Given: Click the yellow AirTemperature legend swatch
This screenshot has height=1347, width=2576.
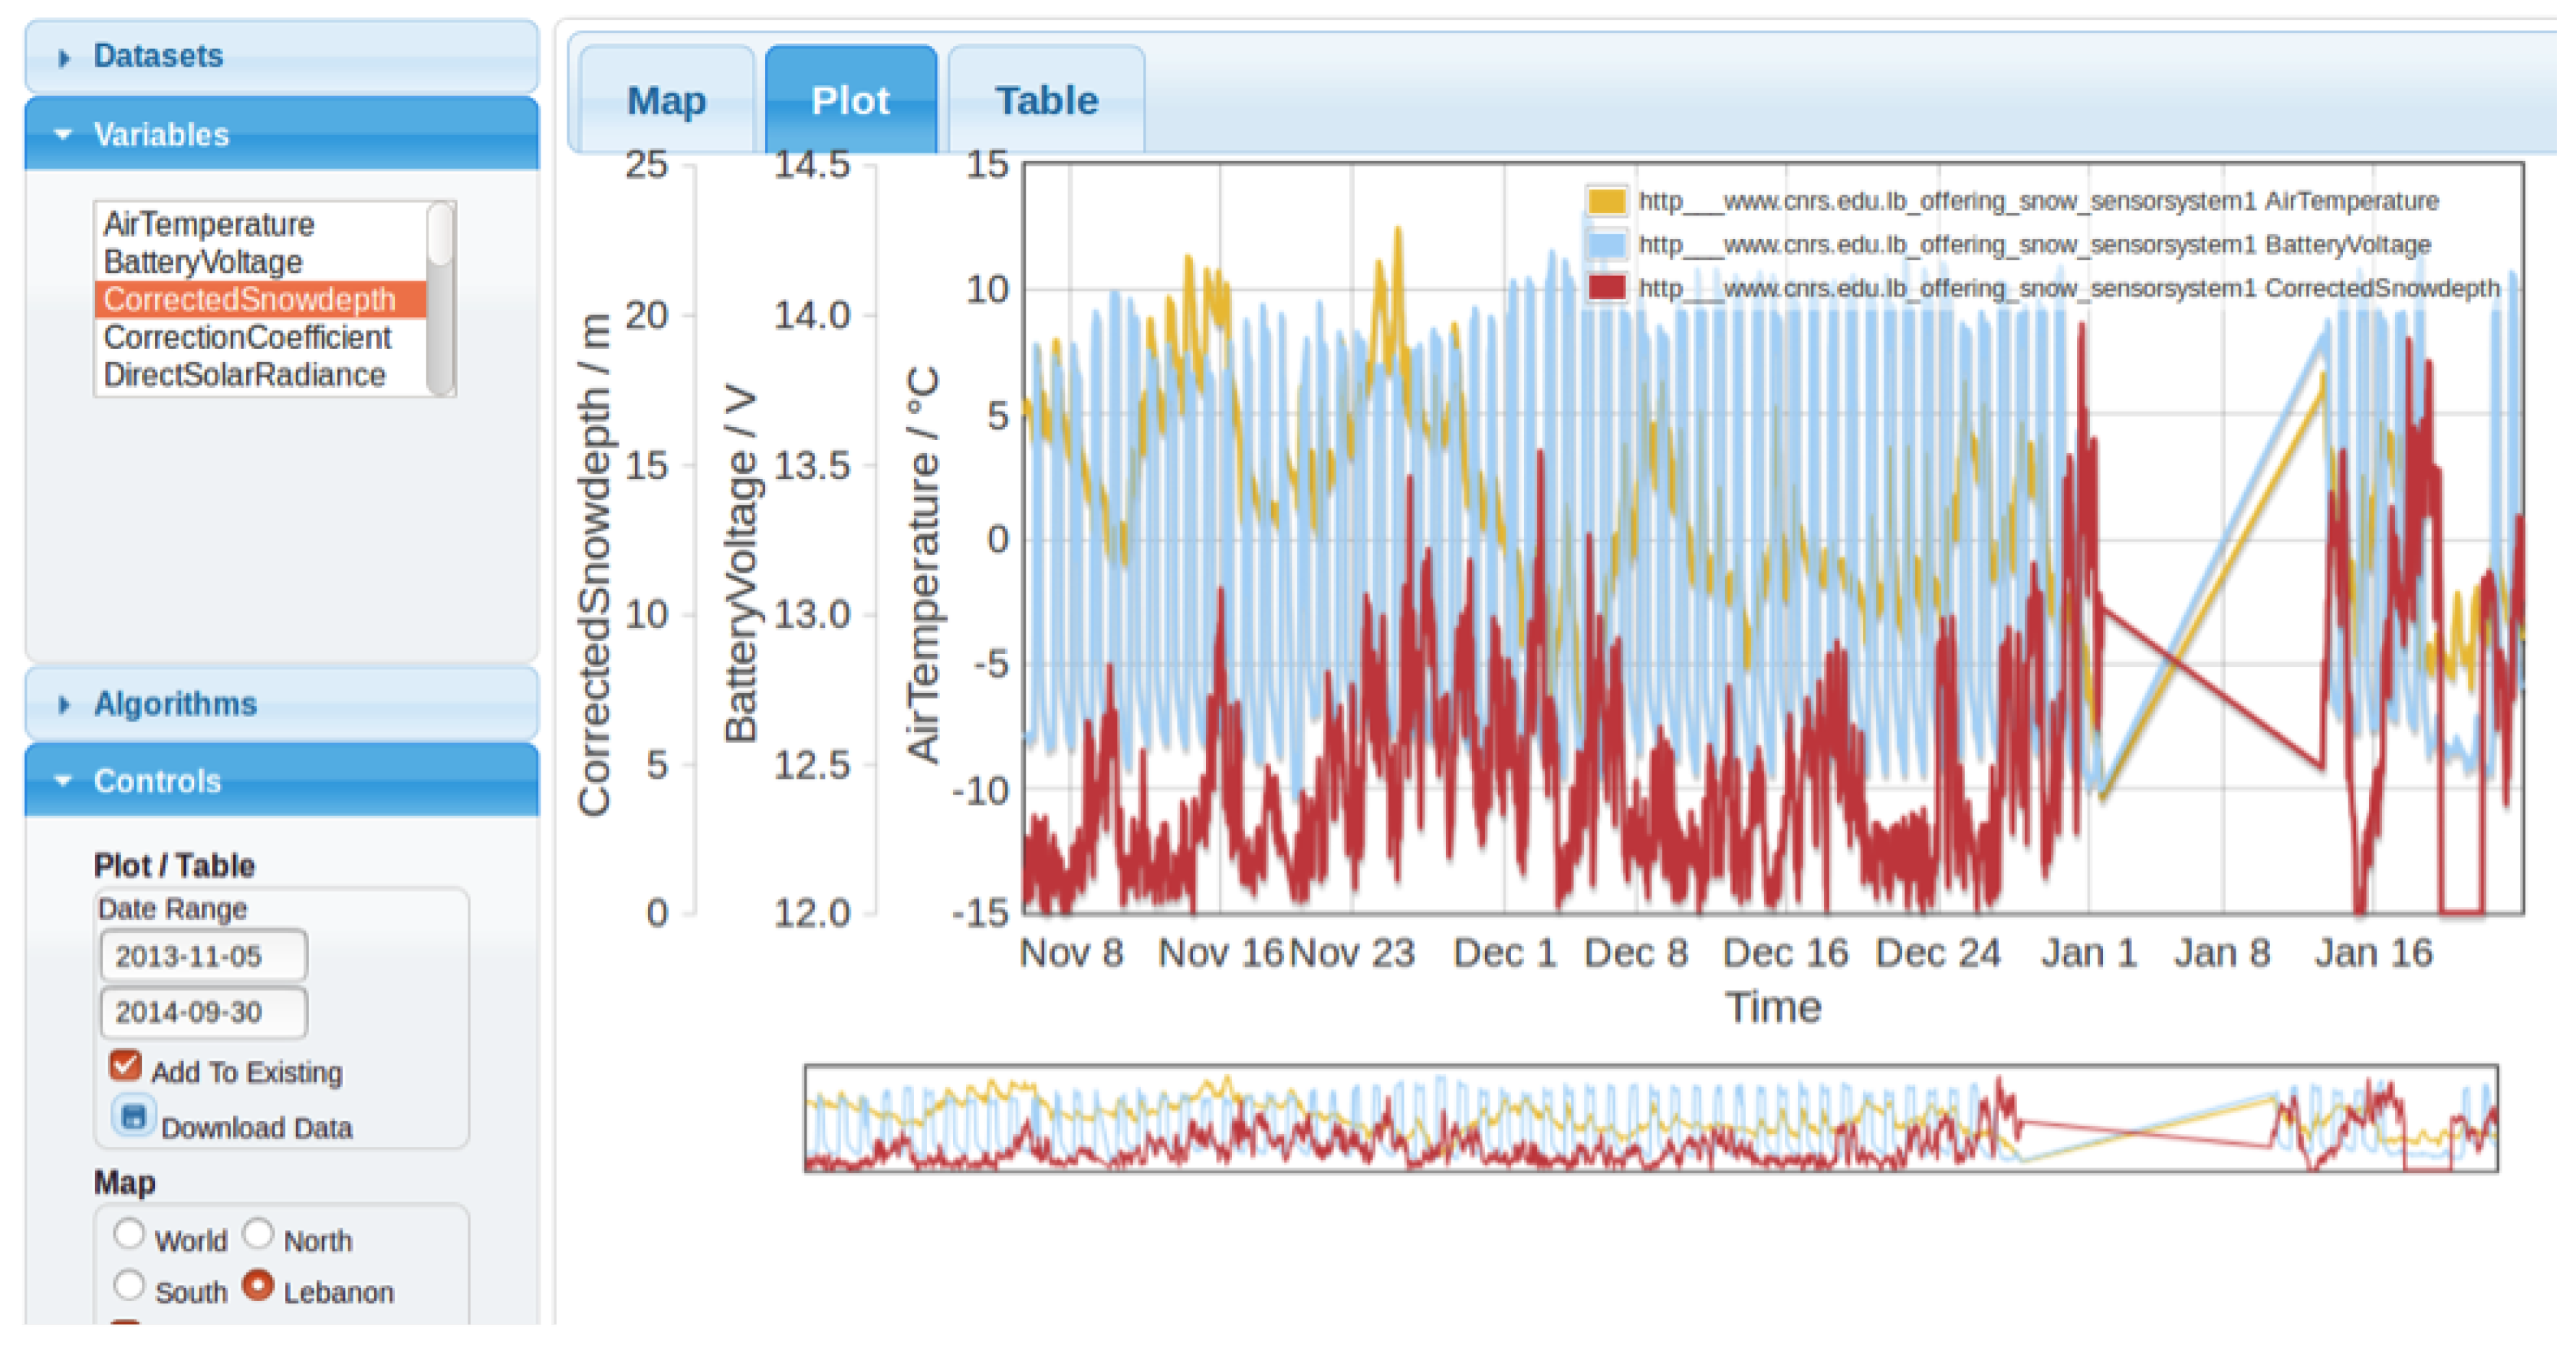Looking at the screenshot, I should click(1606, 201).
